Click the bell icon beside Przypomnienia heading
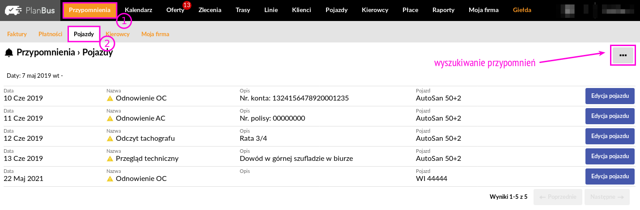The height and width of the screenshot is (210, 640). pyautogui.click(x=9, y=53)
